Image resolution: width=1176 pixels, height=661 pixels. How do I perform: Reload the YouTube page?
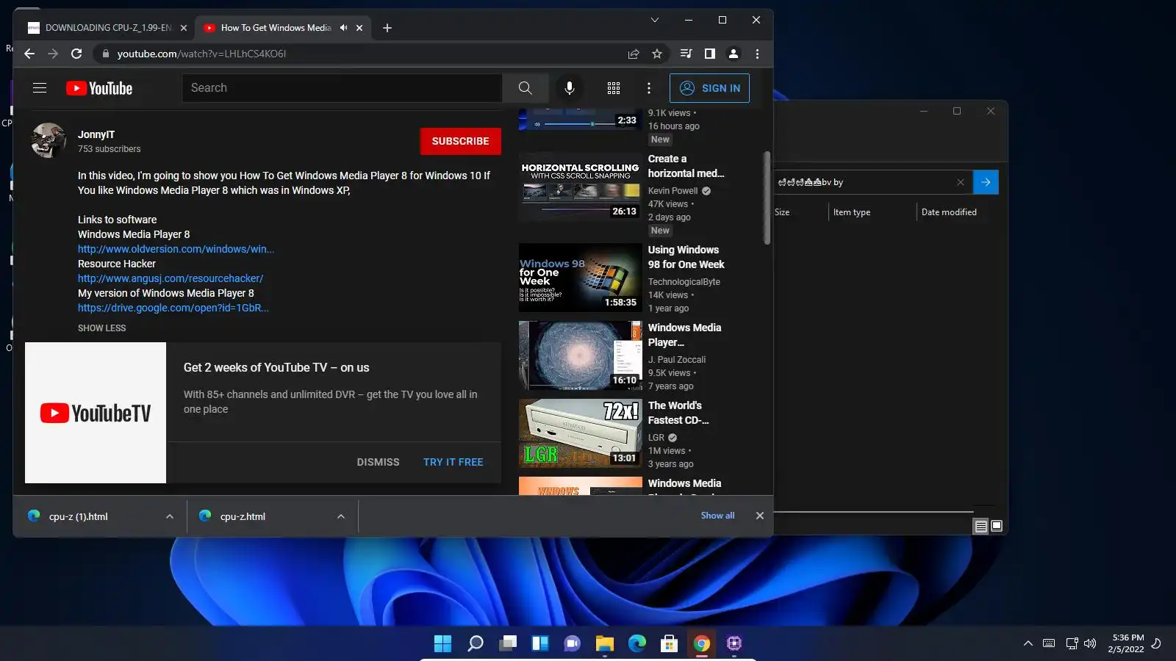pyautogui.click(x=76, y=54)
